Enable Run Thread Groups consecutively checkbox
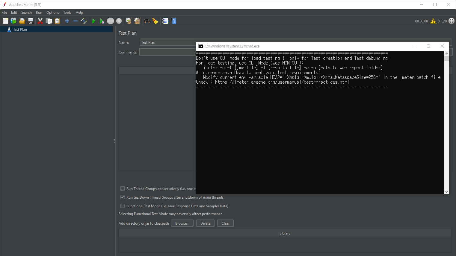The height and width of the screenshot is (256, 456). pos(123,188)
